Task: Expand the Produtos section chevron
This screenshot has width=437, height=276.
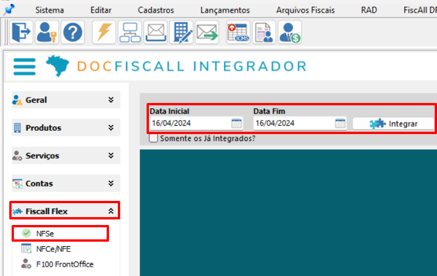Action: coord(111,128)
